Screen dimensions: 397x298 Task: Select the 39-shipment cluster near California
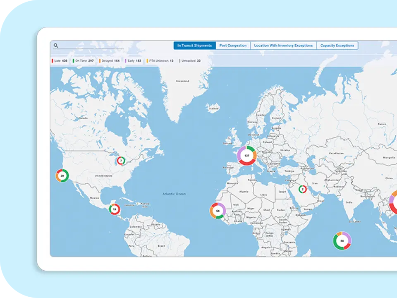(62, 175)
